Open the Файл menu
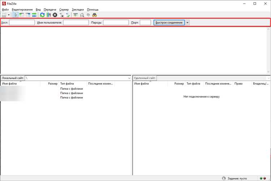 point(5,9)
